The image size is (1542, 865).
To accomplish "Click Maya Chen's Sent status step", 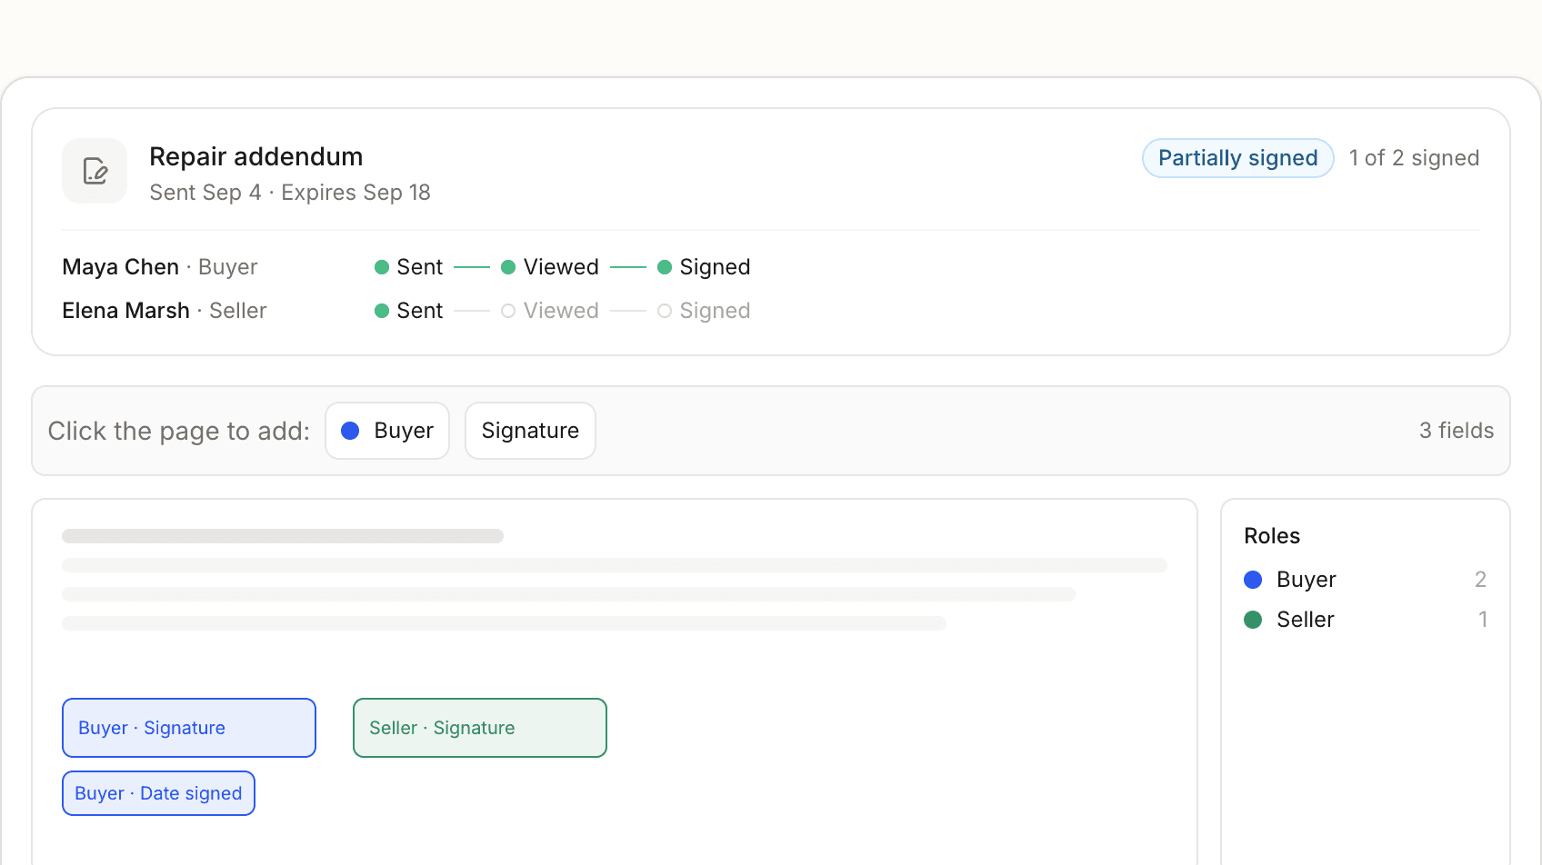I will pyautogui.click(x=408, y=267).
